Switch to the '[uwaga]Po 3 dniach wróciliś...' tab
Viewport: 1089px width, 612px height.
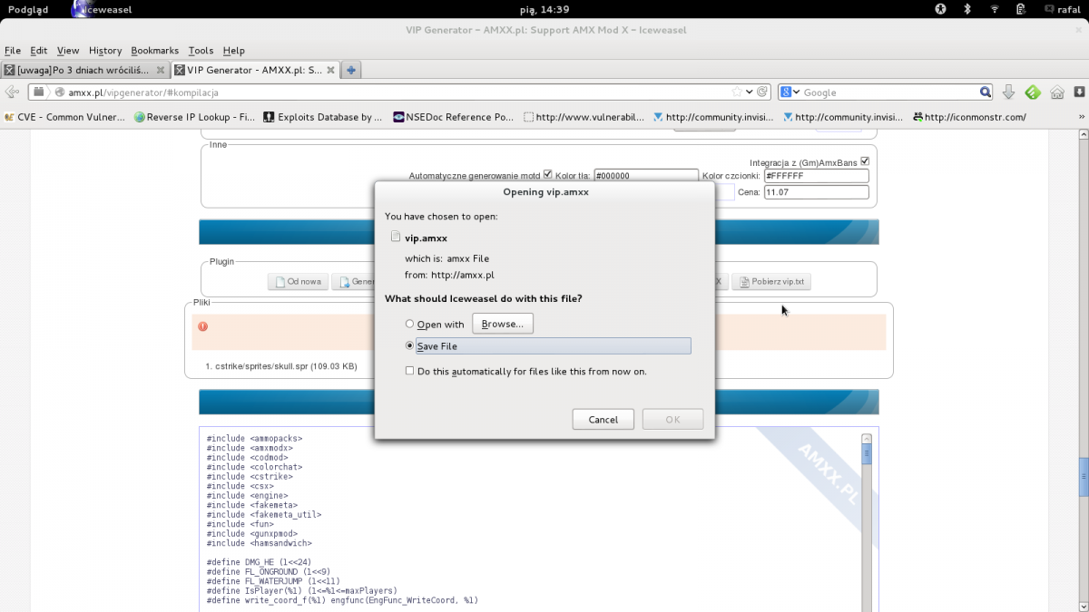pos(85,70)
